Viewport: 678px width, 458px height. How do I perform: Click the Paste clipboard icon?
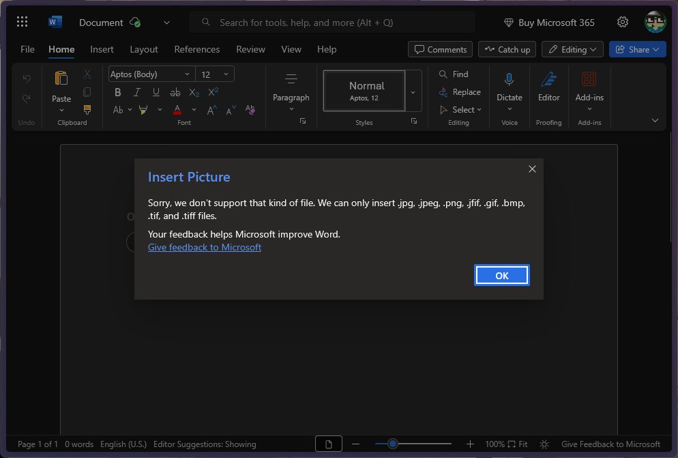click(61, 78)
